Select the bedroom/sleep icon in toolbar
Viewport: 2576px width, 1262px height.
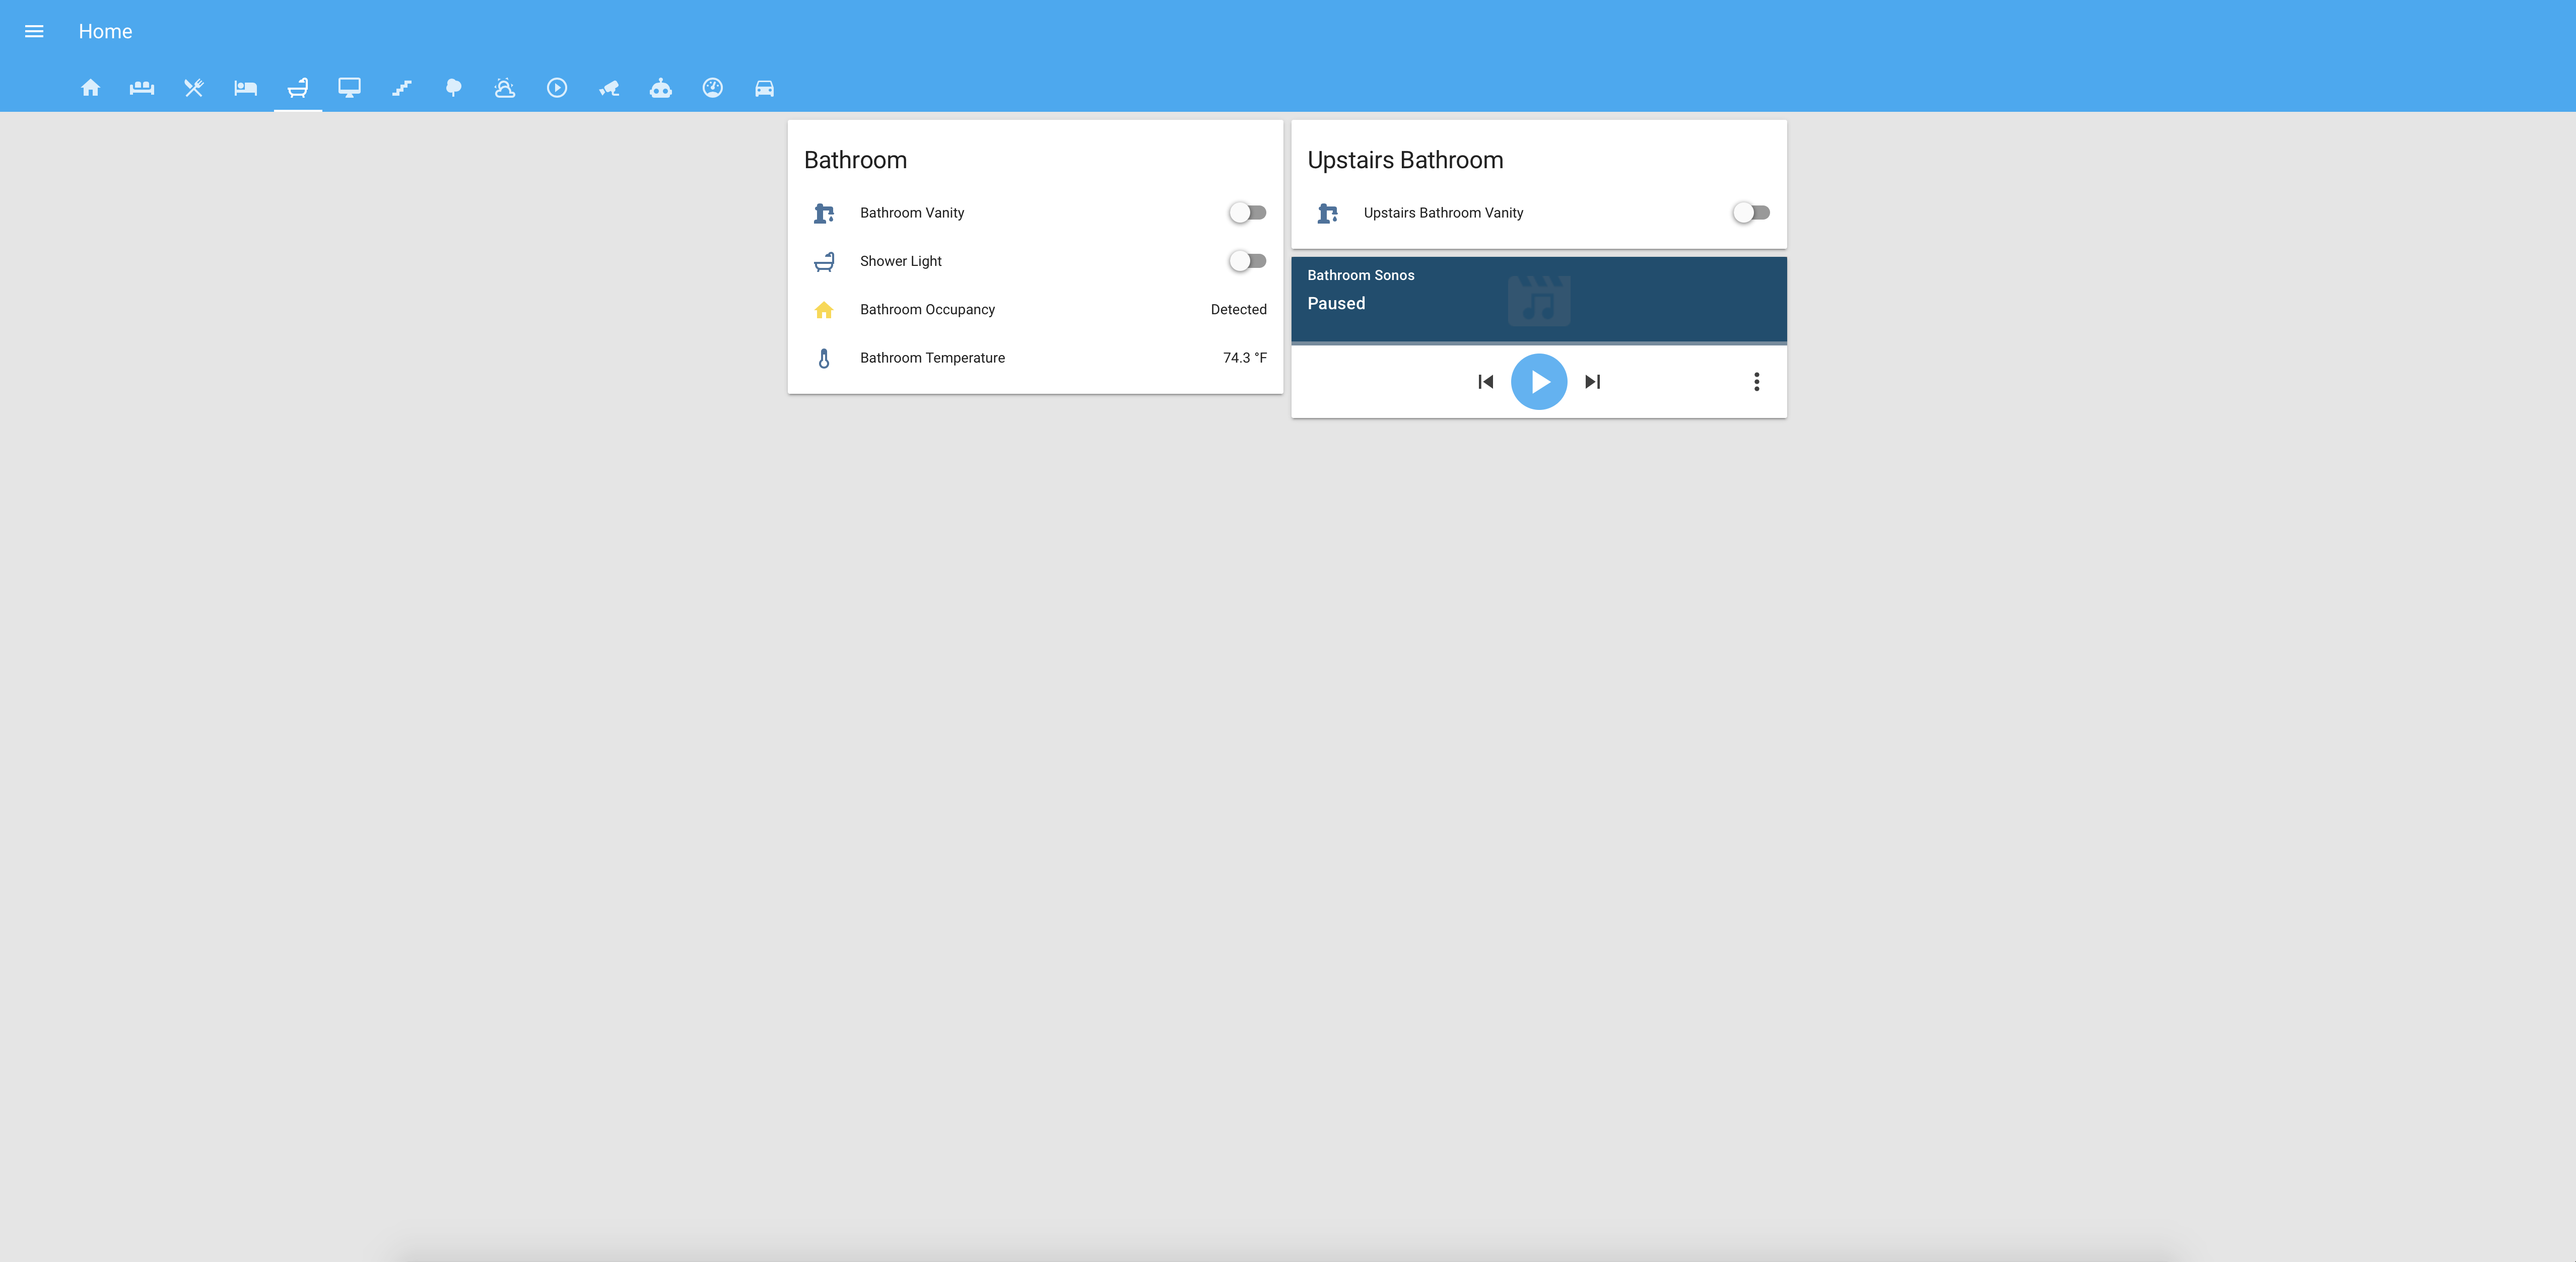coord(245,87)
